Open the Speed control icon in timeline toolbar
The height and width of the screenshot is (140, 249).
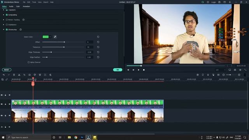(30, 75)
